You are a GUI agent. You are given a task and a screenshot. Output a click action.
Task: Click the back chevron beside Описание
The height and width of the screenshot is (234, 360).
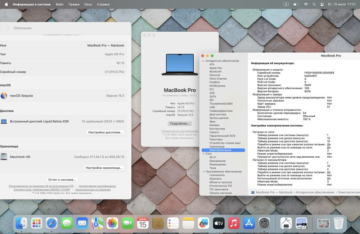coord(0,28)
